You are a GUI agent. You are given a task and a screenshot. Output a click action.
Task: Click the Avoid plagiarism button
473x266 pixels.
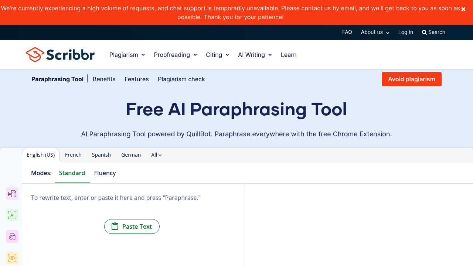click(412, 79)
